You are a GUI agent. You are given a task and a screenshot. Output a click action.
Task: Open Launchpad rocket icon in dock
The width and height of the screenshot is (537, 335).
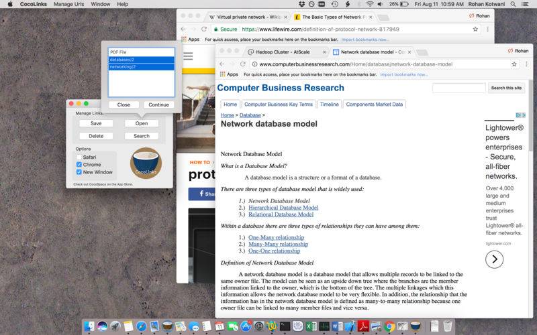115,326
